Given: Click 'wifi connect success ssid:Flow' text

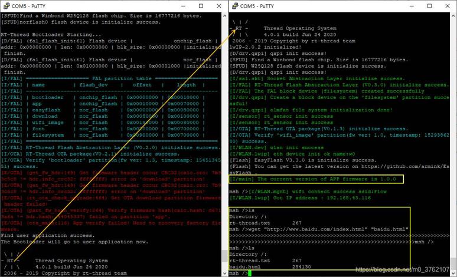Looking at the screenshot, I should [x=340, y=192].
